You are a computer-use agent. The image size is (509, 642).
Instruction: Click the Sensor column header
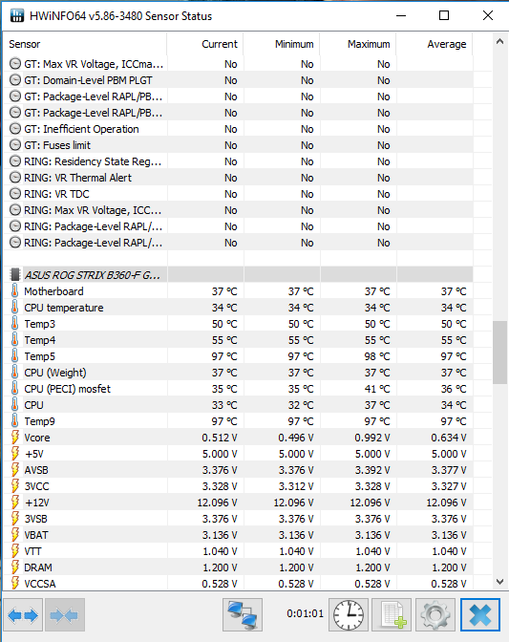click(85, 44)
